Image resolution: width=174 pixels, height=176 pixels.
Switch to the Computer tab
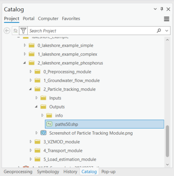click(48, 19)
